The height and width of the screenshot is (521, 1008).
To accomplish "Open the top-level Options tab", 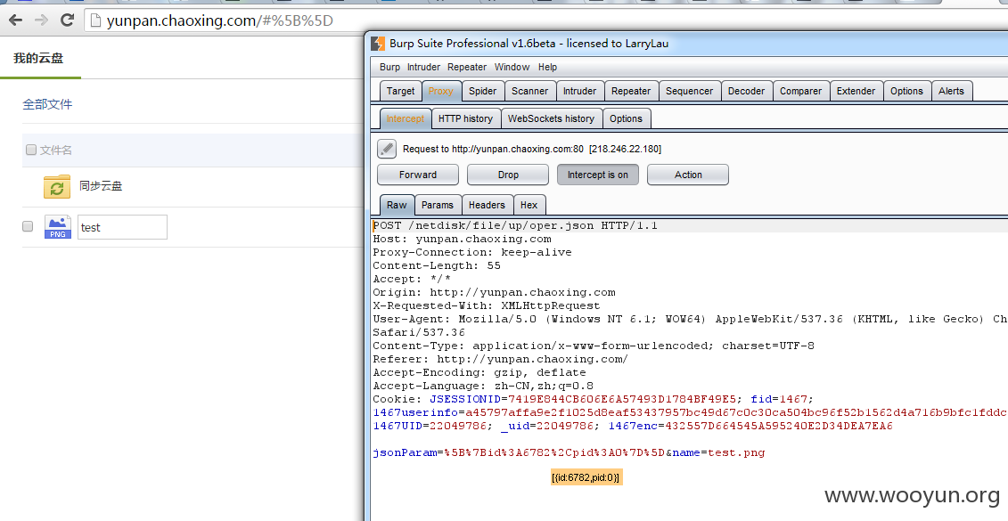I will click(906, 91).
